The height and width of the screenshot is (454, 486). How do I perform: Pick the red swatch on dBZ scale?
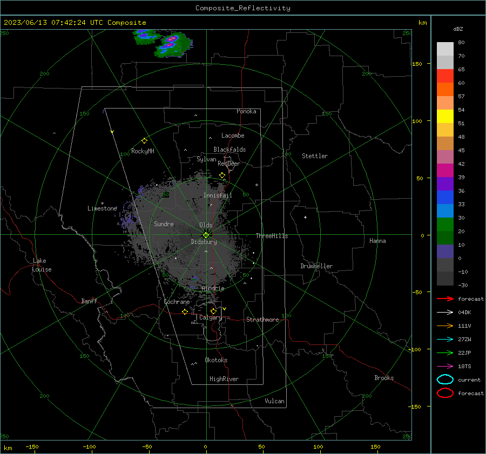445,76
